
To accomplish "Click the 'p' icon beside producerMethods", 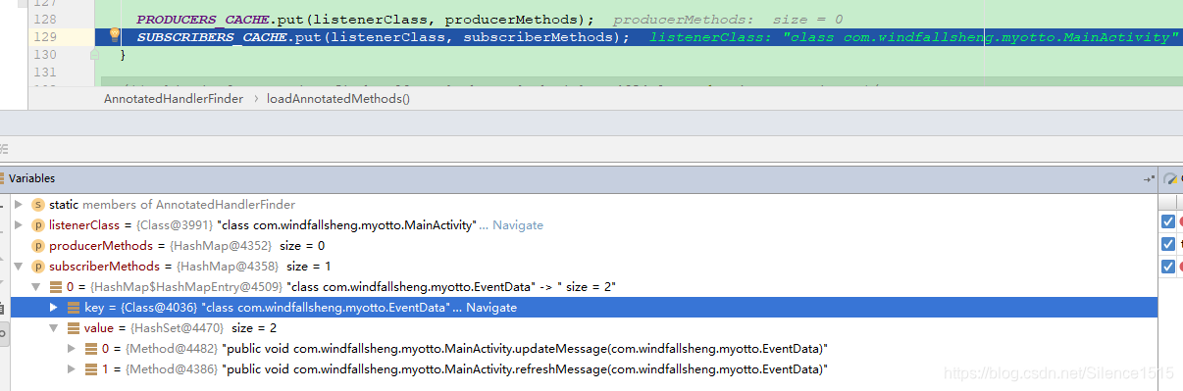I will point(38,246).
